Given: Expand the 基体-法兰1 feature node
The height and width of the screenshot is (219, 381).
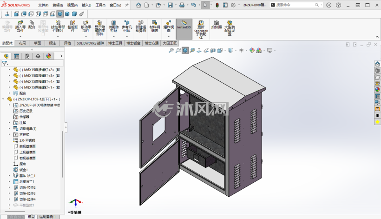Looking at the screenshot, I should pyautogui.click(x=9, y=175).
